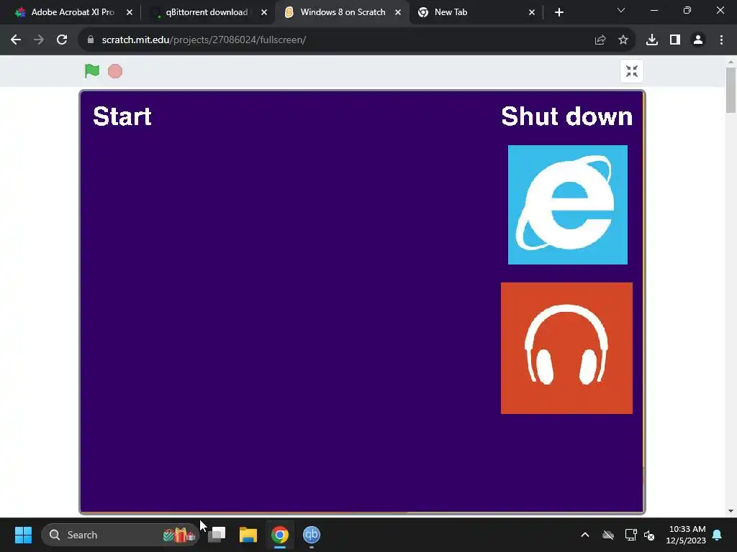The image size is (737, 552).
Task: Open qBittorrent from taskbar
Action: click(x=311, y=535)
